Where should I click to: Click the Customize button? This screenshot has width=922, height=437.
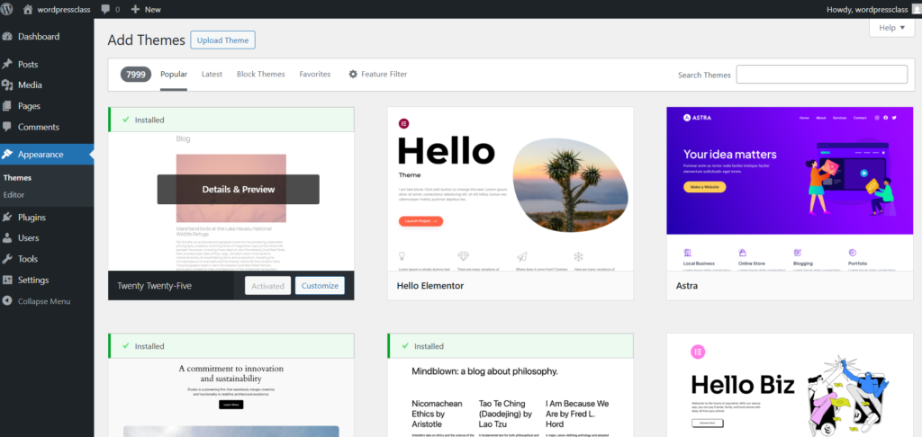(x=320, y=285)
